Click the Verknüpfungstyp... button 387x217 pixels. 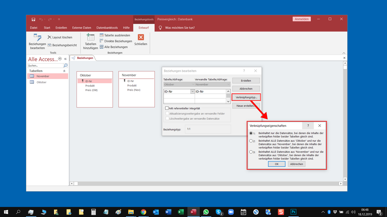pyautogui.click(x=246, y=98)
